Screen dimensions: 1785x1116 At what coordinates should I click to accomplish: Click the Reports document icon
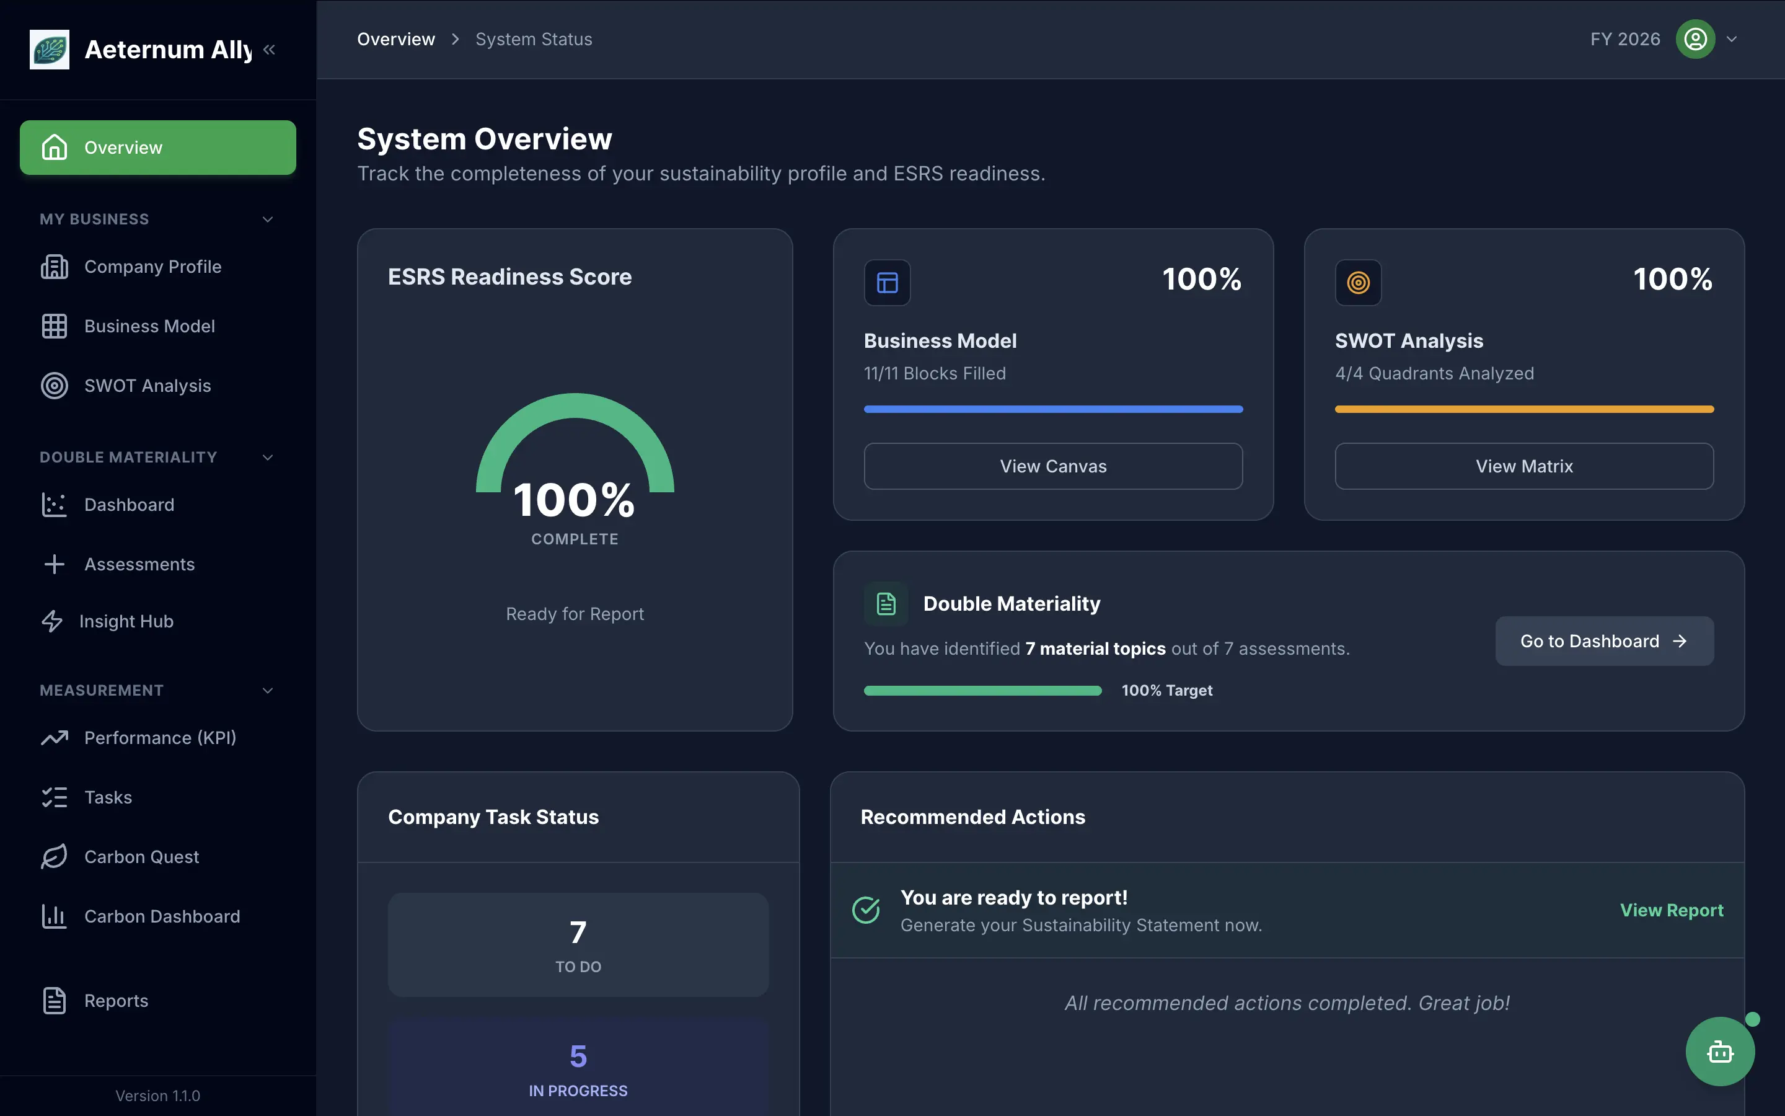click(x=55, y=1001)
